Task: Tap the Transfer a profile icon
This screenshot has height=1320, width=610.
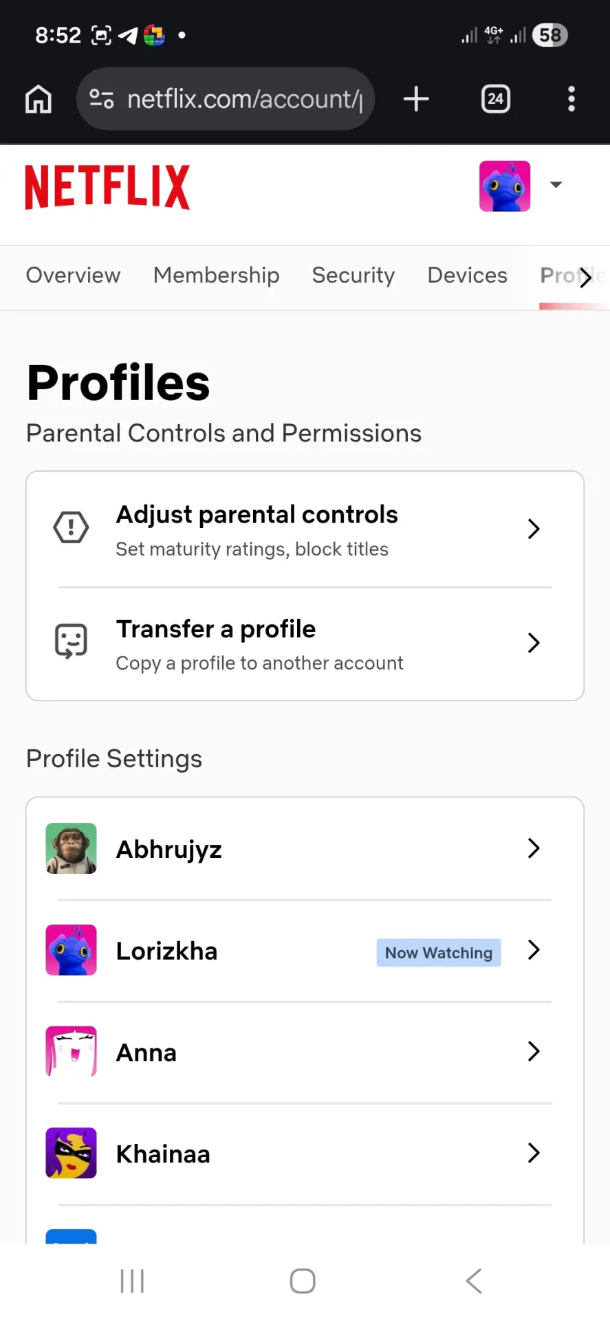Action: pyautogui.click(x=71, y=641)
